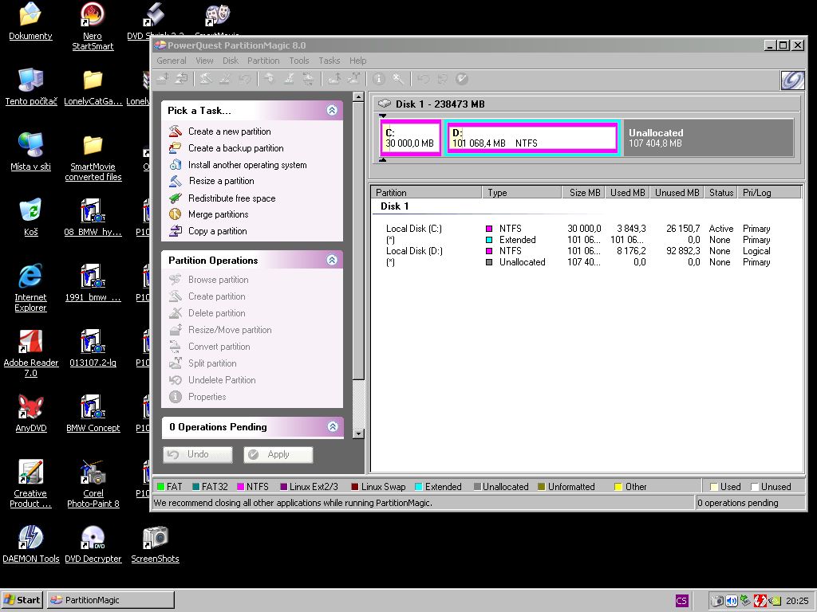The width and height of the screenshot is (817, 612).
Task: Select the Corel Photo-Paint 8 desktop icon
Action: pos(93,484)
